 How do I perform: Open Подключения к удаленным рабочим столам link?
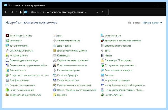click(x=29, y=65)
